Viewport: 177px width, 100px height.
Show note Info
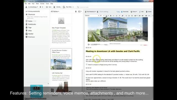pos(141,12)
